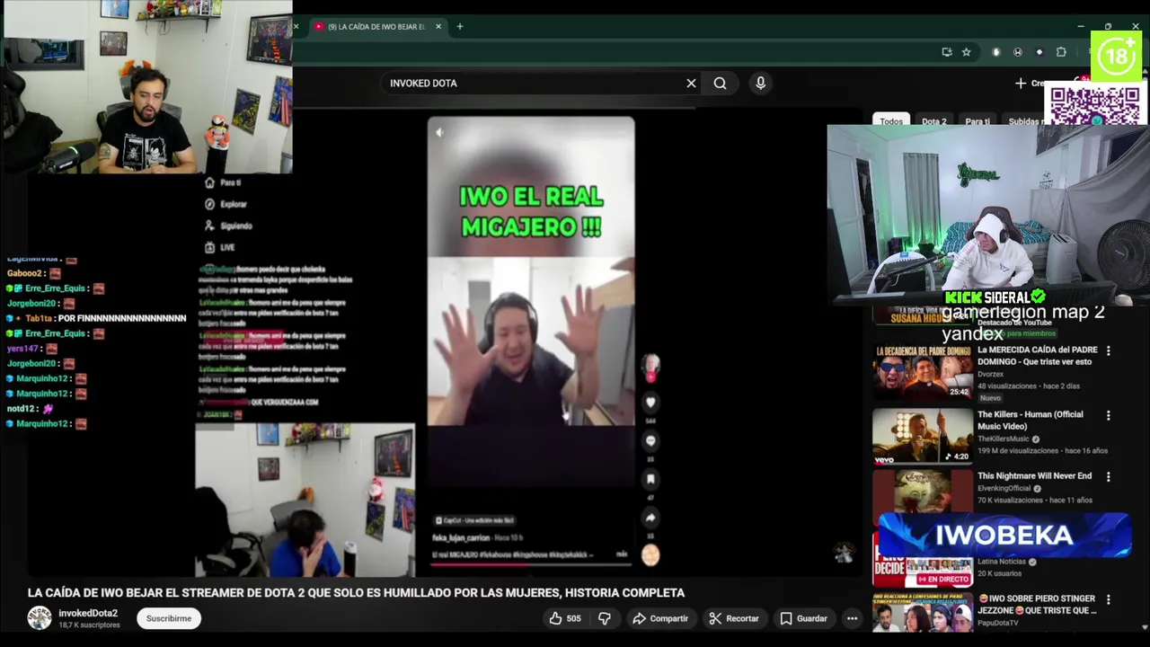The width and height of the screenshot is (1150, 647).
Task: Select the LA CAÍDA DE IWO BEJAR browser tab
Action: [x=376, y=26]
